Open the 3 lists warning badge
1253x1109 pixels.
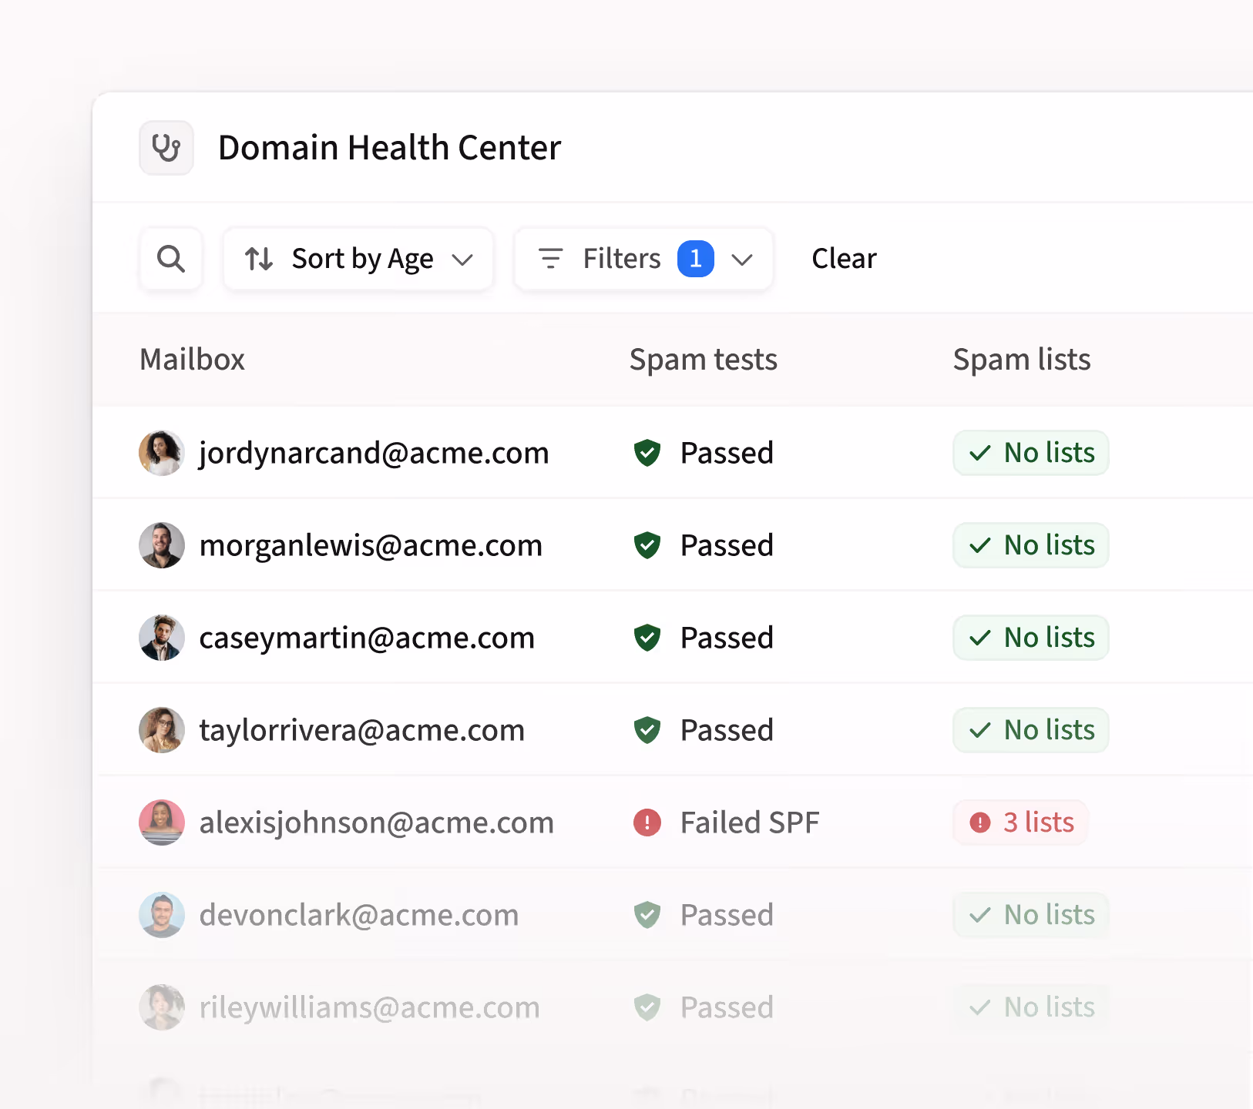(1020, 823)
